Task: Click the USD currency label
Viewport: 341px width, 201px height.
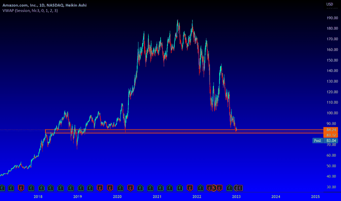Action: click(x=329, y=4)
